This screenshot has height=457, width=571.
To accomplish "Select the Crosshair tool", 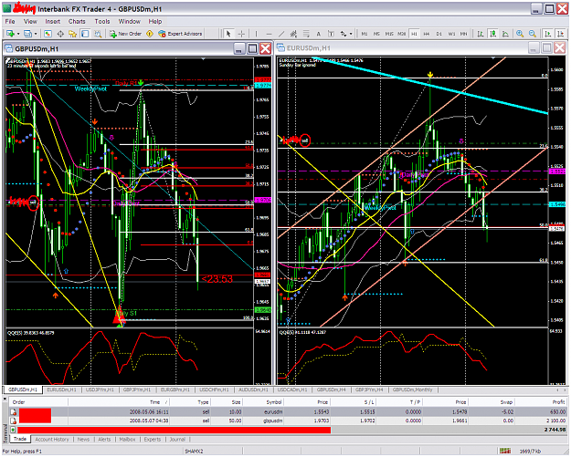I will 241,34.
